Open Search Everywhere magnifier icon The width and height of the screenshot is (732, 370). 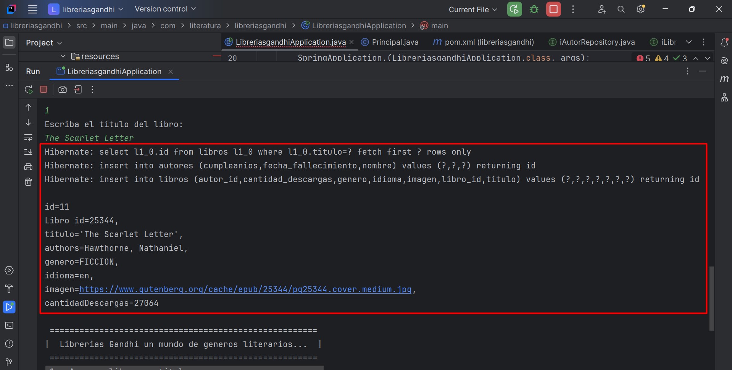tap(621, 9)
